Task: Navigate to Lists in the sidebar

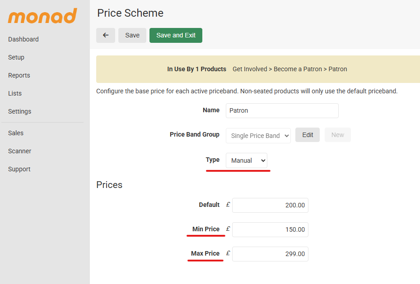Action: pyautogui.click(x=15, y=93)
